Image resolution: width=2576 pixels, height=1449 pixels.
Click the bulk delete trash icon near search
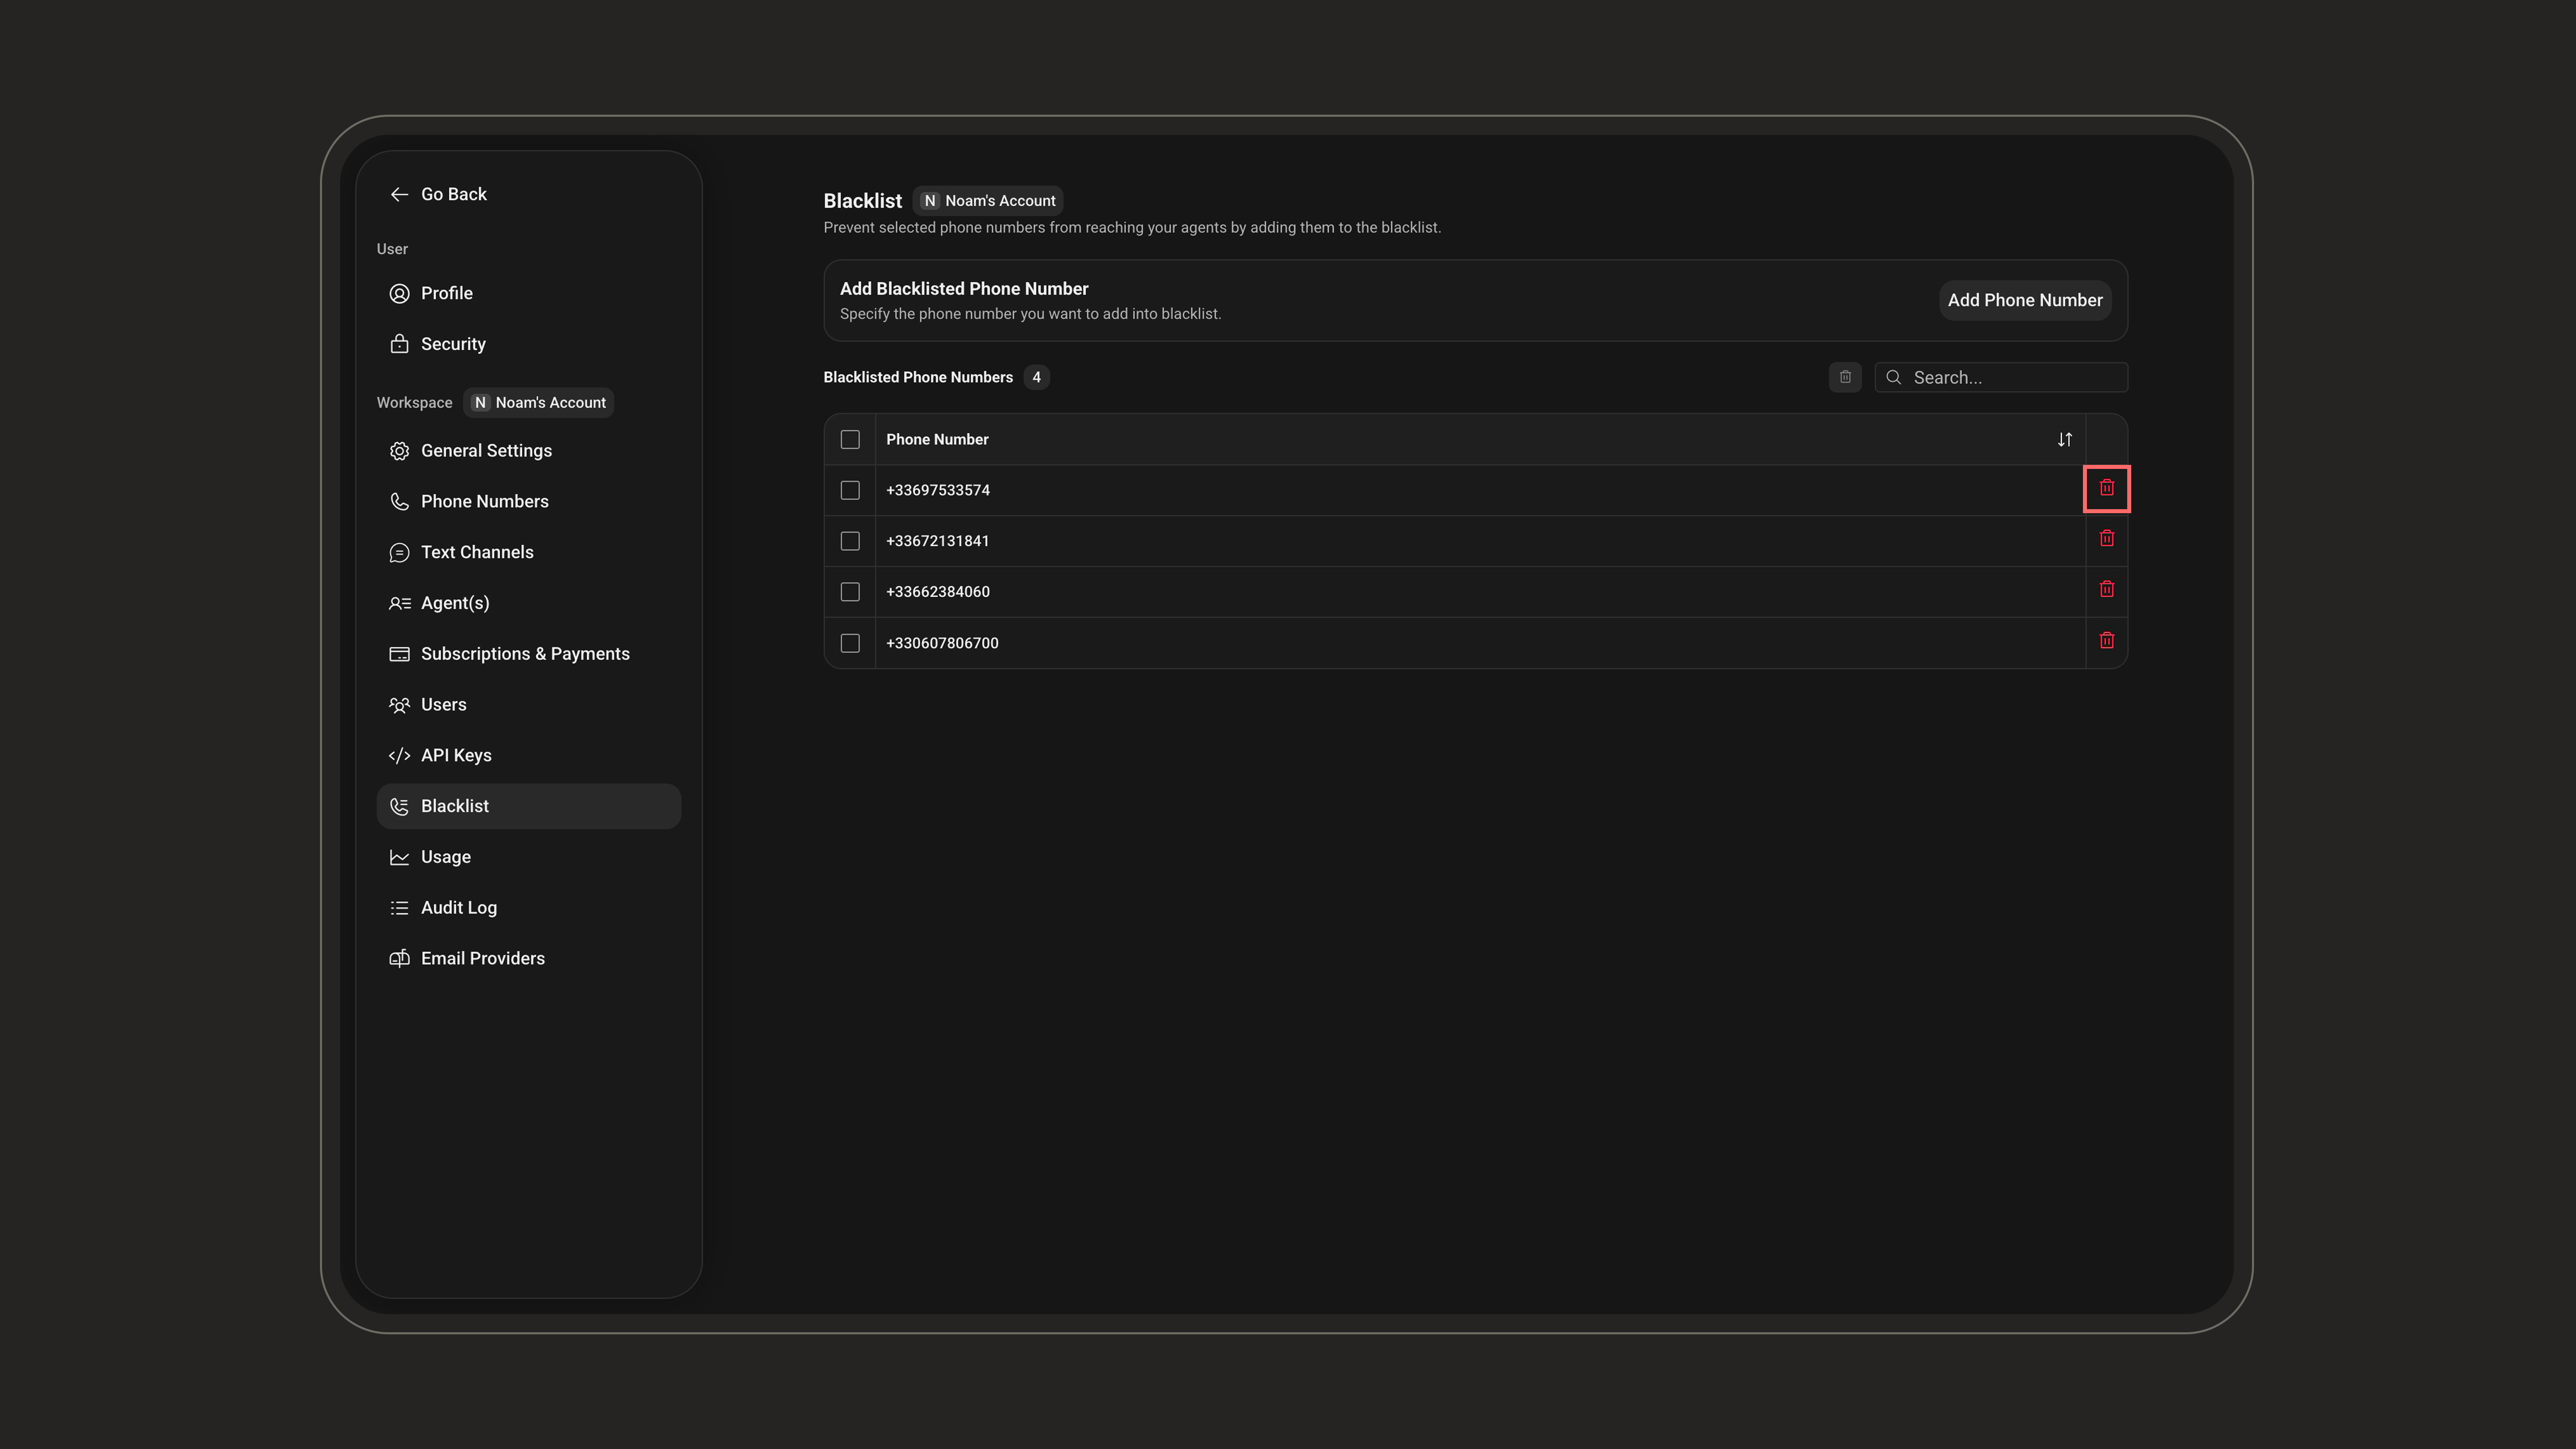coord(1845,377)
